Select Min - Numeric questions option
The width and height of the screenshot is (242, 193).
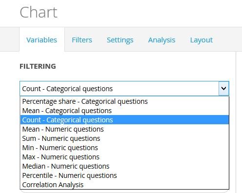coord(124,148)
